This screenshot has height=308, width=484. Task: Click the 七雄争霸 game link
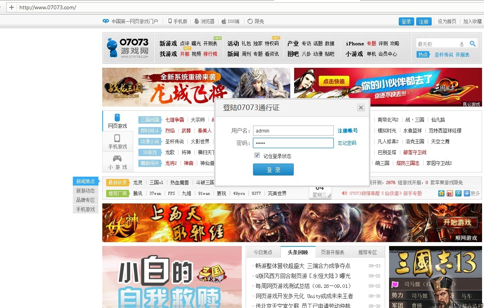coord(175,120)
